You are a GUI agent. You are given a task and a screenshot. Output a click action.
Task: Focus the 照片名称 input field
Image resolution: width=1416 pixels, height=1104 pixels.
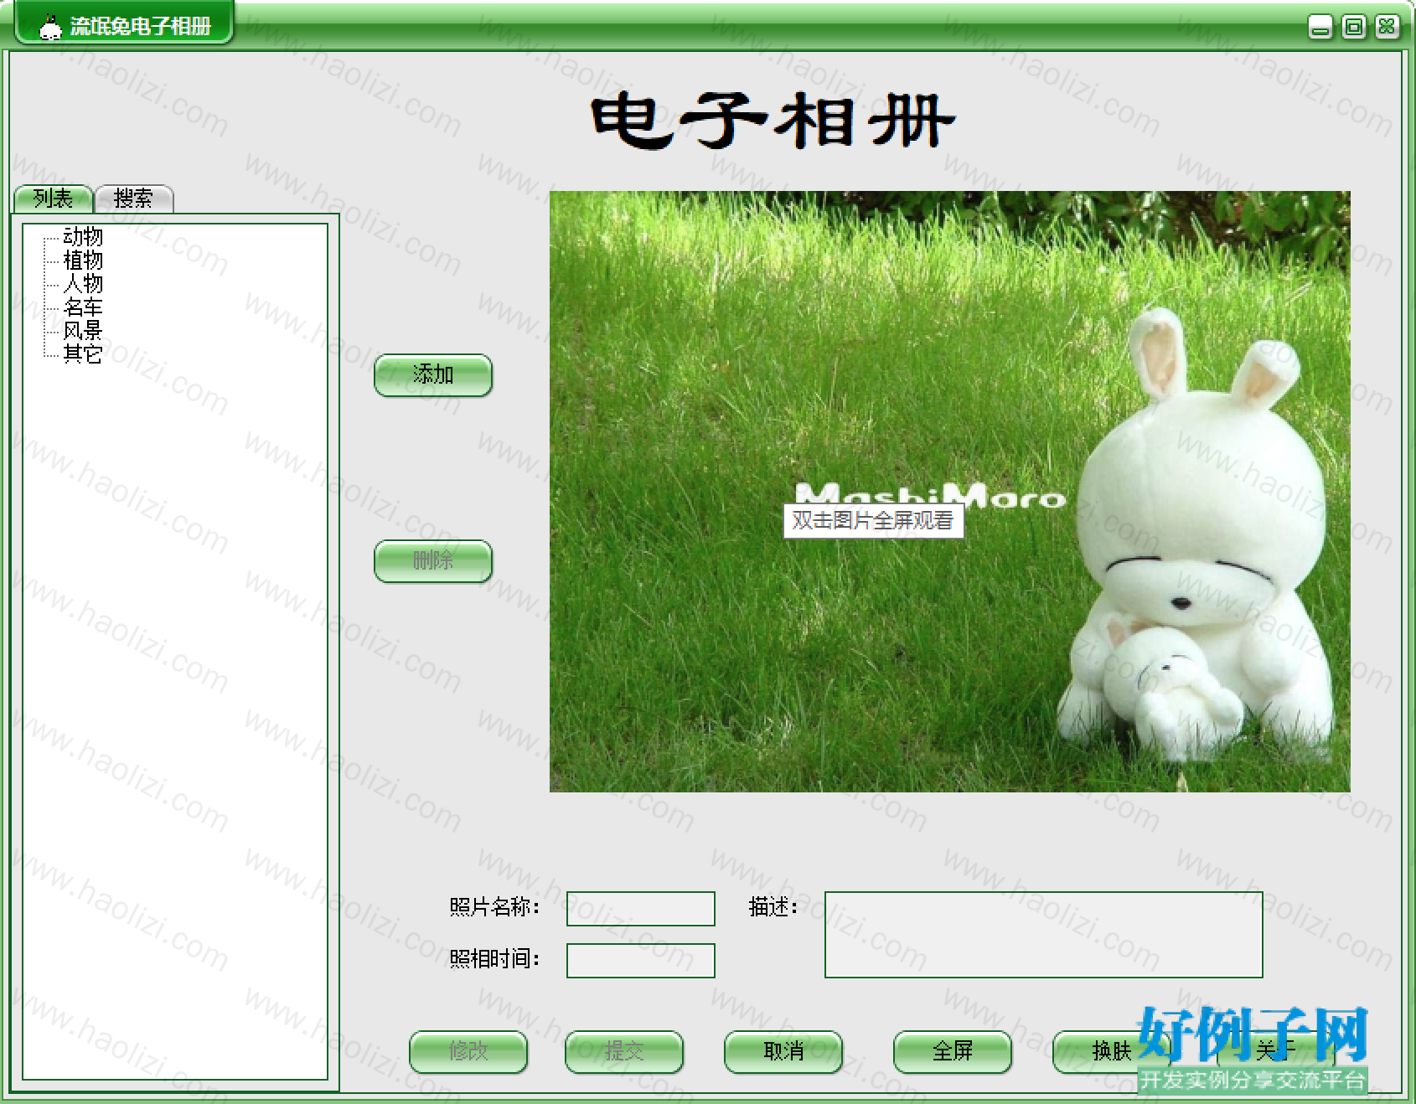click(641, 909)
